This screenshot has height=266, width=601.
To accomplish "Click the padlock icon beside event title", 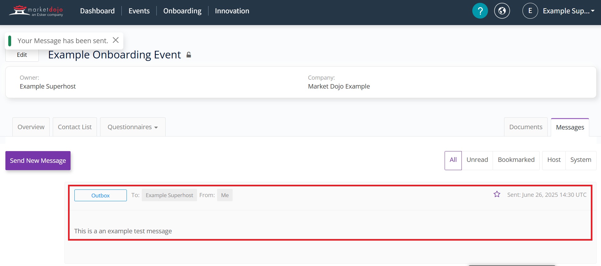I will [189, 55].
